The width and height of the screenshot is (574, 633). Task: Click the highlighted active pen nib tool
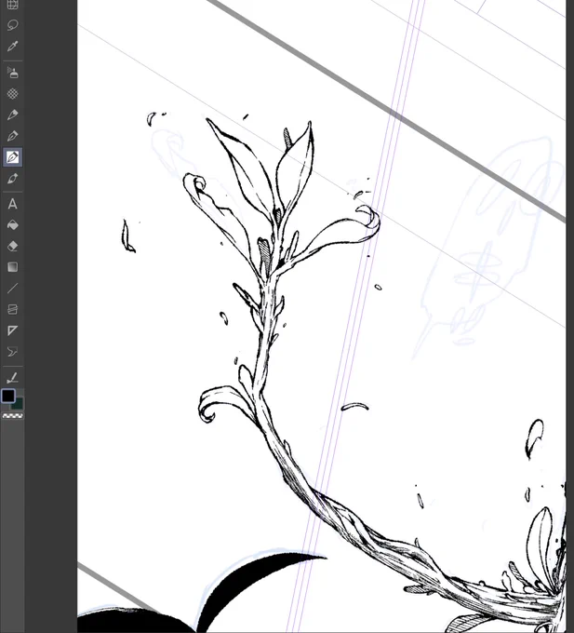click(x=12, y=156)
